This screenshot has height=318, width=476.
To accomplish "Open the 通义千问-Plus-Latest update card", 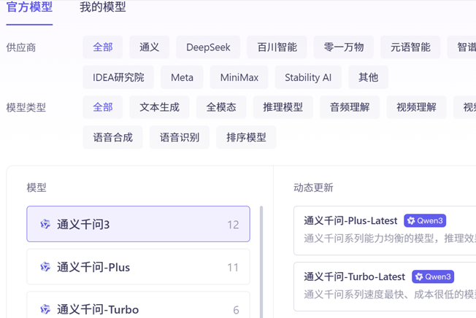I will (x=385, y=230).
